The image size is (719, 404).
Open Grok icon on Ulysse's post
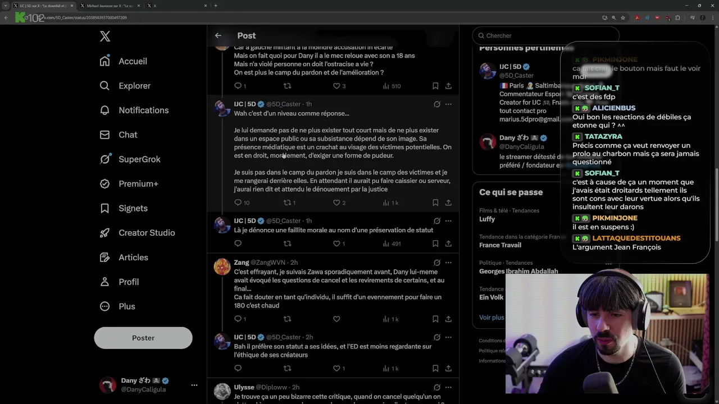436,387
